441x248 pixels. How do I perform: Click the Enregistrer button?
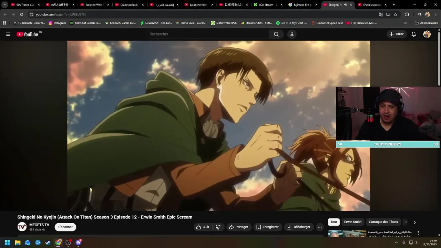[268, 227]
